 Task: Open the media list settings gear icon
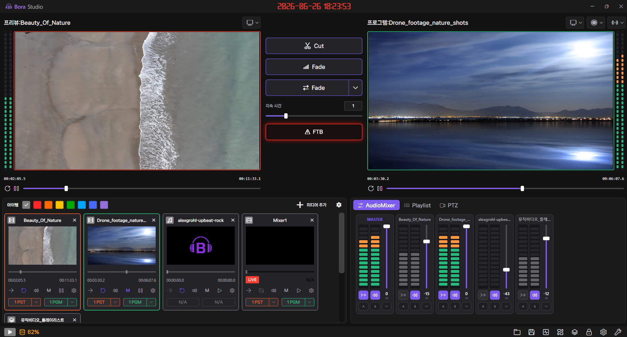(339, 205)
